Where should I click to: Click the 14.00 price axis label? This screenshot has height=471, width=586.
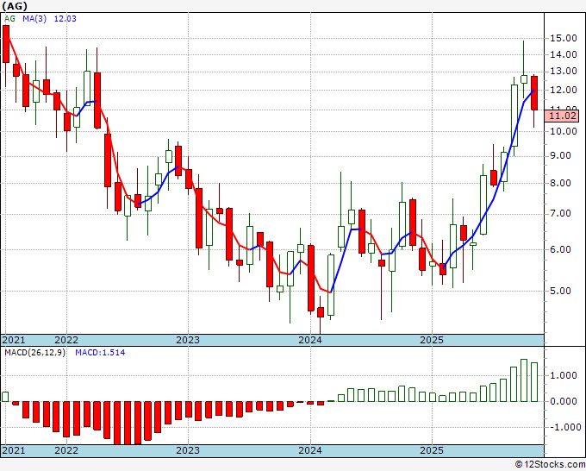563,54
